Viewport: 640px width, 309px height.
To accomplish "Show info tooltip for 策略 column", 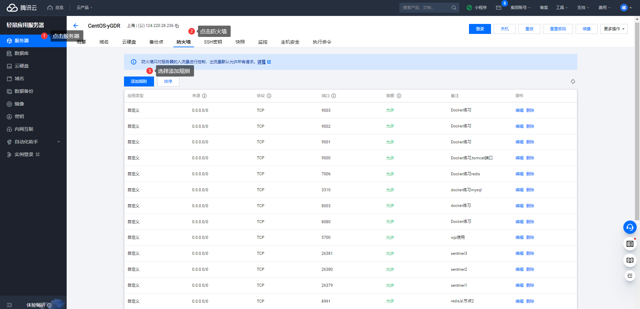I will (399, 96).
